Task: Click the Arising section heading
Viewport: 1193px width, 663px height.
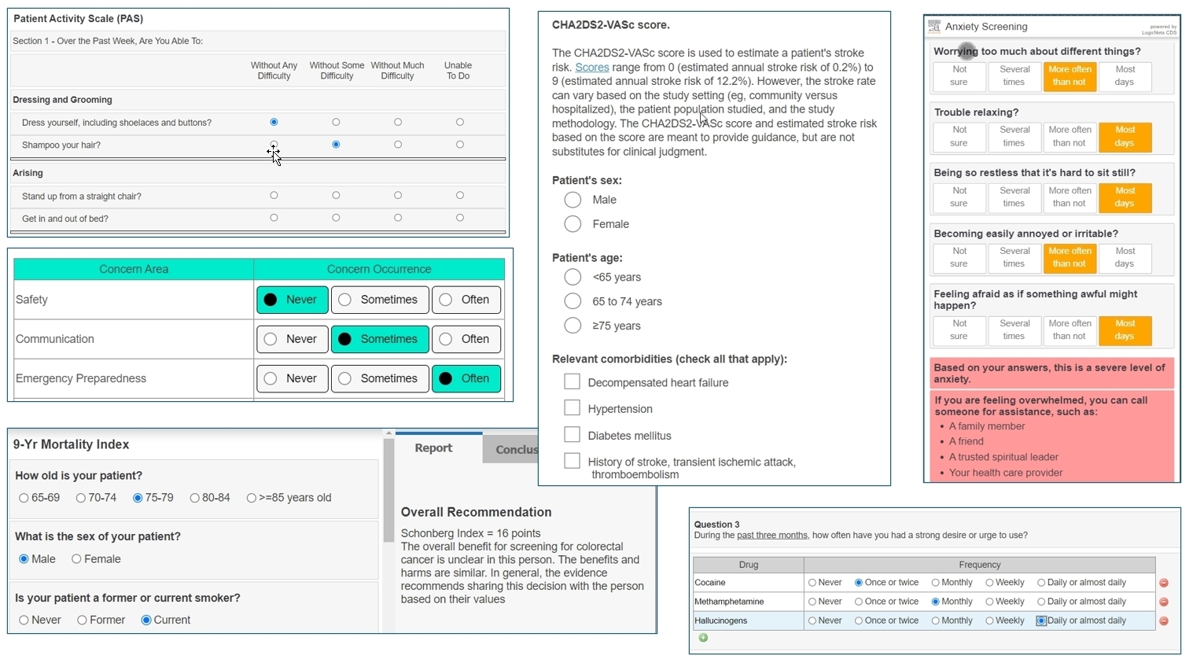Action: tap(28, 173)
